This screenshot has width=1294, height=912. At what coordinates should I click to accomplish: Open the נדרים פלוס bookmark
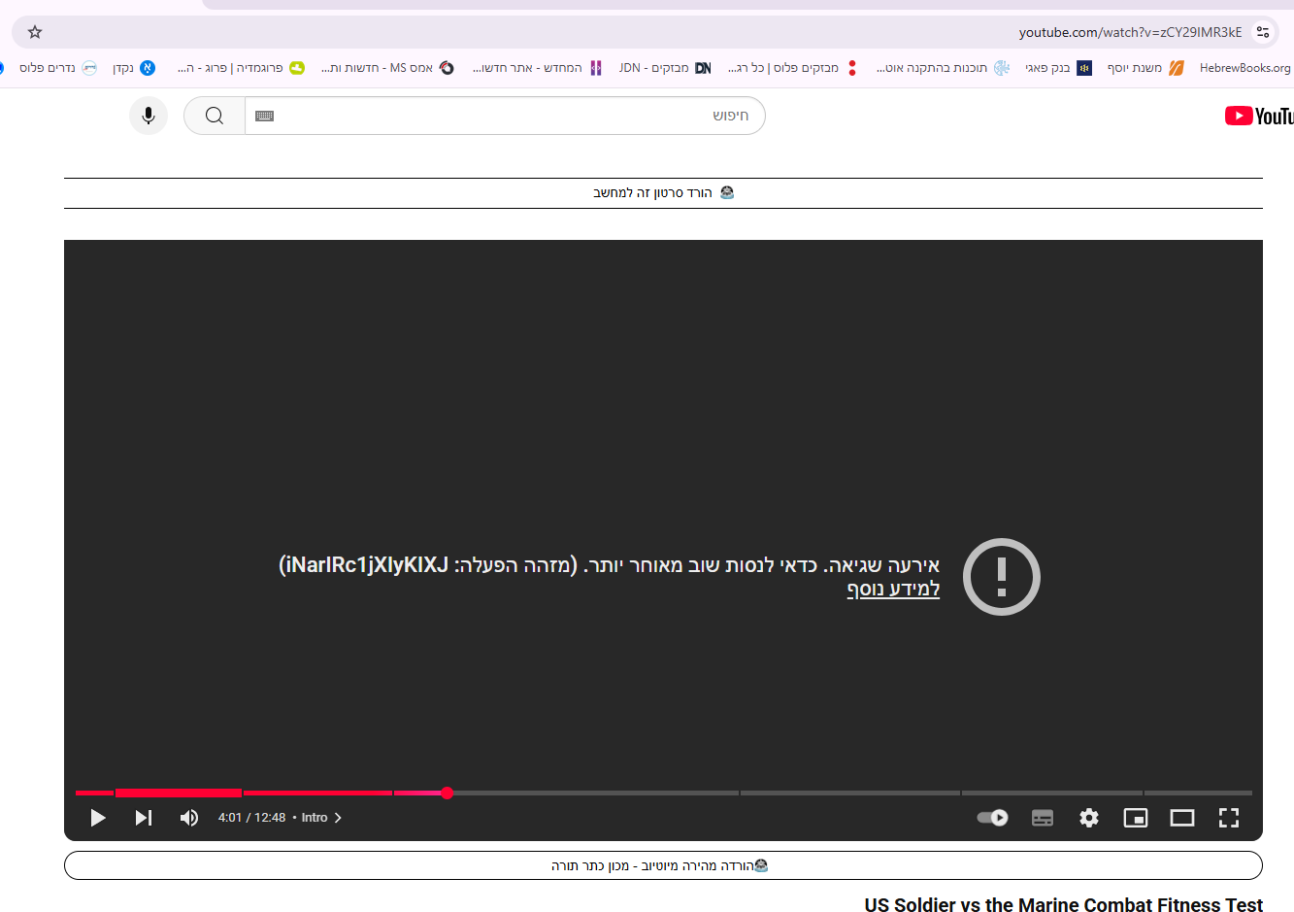pyautogui.click(x=58, y=68)
